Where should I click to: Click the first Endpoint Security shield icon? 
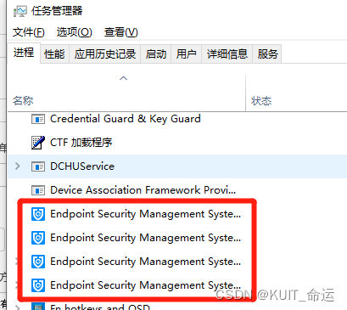38,214
